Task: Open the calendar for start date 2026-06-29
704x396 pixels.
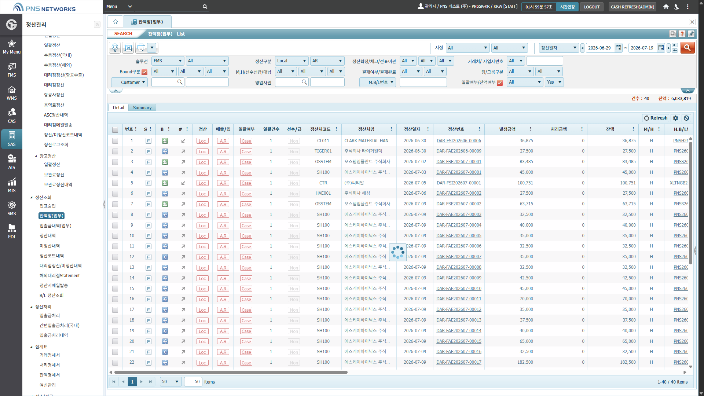Action: (x=618, y=48)
